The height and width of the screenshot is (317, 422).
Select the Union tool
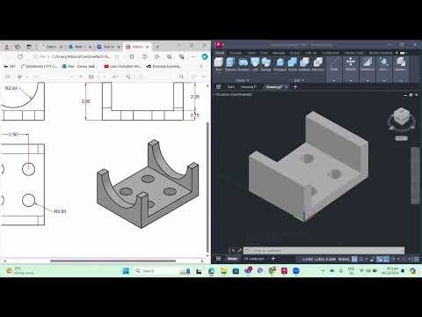[x=293, y=64]
